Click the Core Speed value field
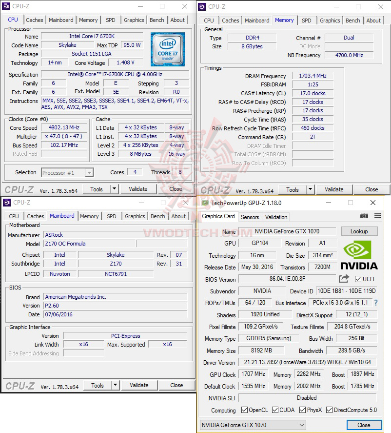391x433 pixels. click(x=64, y=127)
